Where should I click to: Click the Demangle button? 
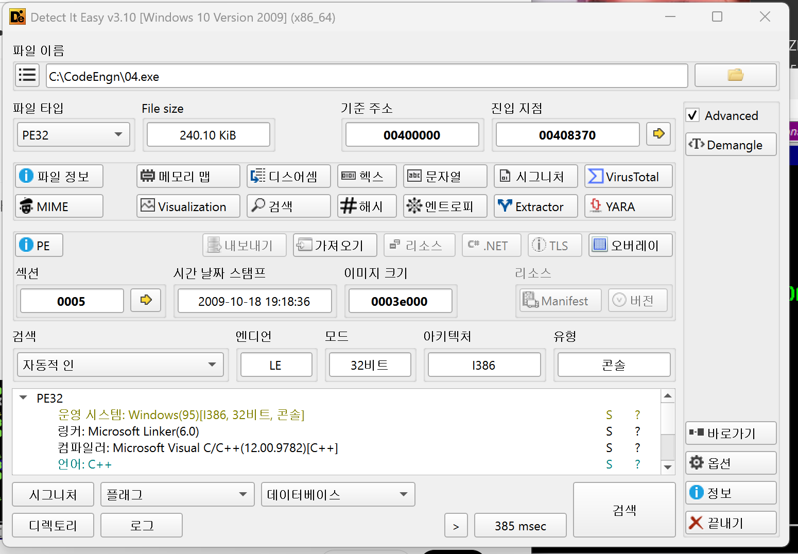point(731,145)
